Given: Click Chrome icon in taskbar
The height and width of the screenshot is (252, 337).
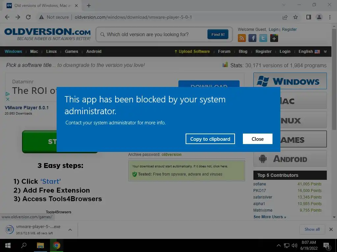Looking at the screenshot, I should [57, 245].
